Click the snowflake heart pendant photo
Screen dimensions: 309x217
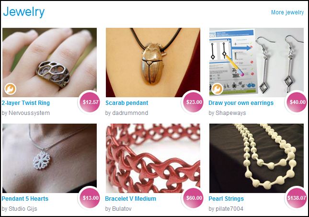click(x=49, y=158)
